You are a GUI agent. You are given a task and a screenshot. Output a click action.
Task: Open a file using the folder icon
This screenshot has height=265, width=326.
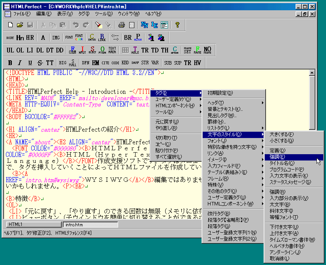click(x=20, y=25)
